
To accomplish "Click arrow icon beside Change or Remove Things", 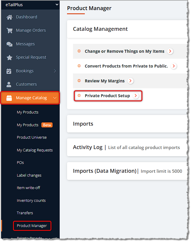I will coord(170,51).
